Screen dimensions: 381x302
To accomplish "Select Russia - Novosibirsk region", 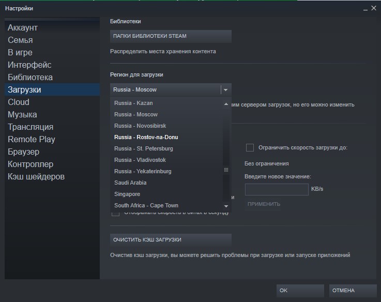I will tap(166, 126).
